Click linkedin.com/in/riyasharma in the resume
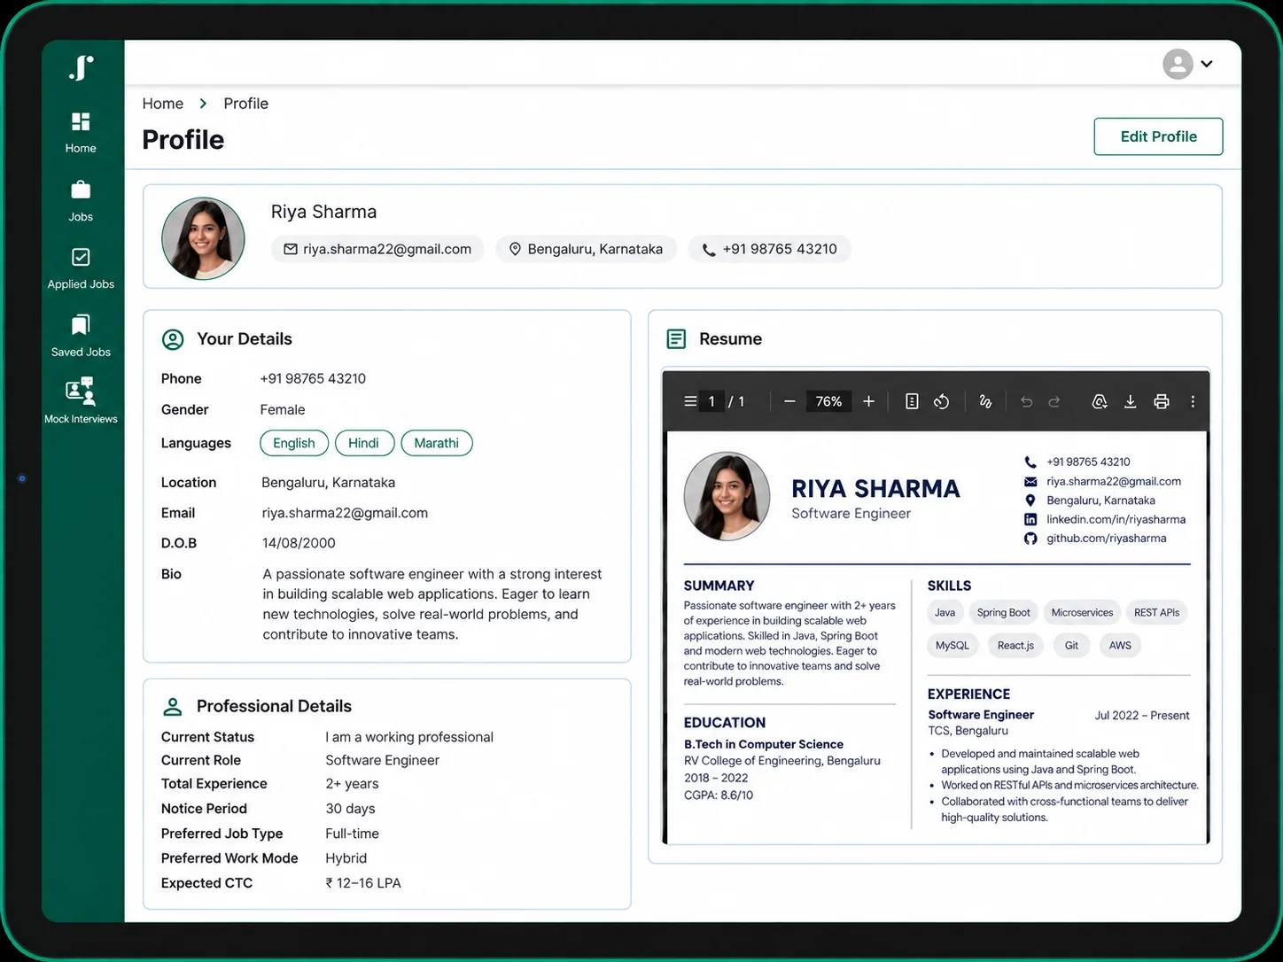 click(1116, 519)
